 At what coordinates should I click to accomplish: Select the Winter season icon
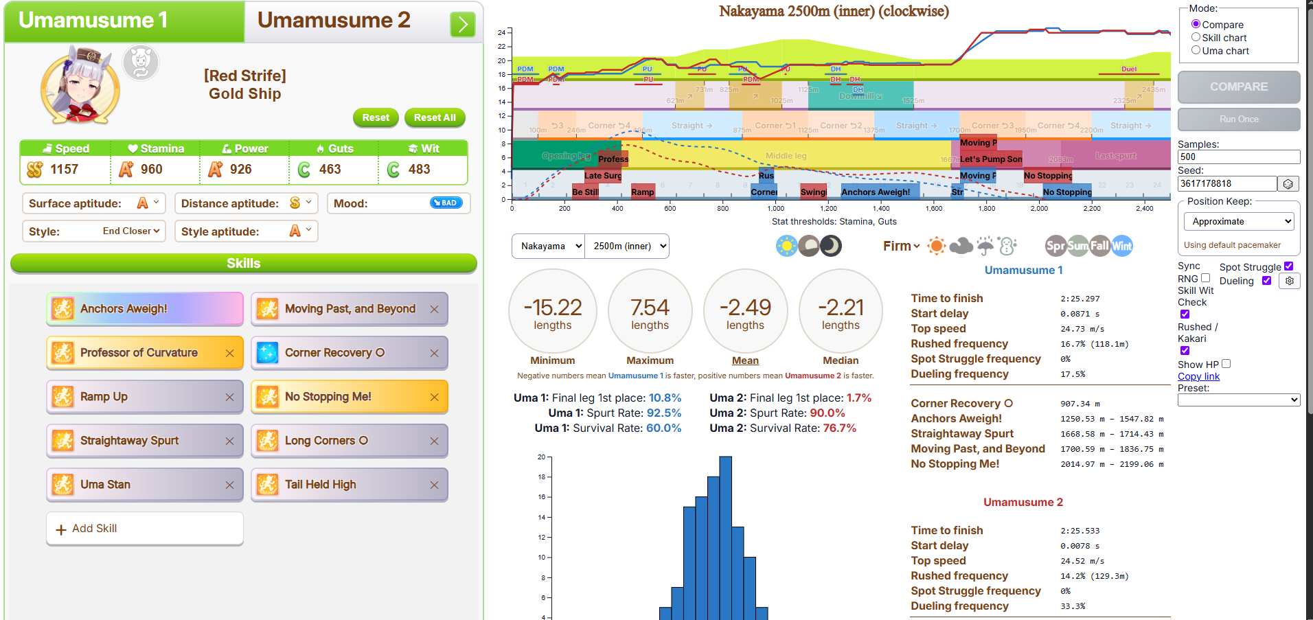pos(1122,246)
